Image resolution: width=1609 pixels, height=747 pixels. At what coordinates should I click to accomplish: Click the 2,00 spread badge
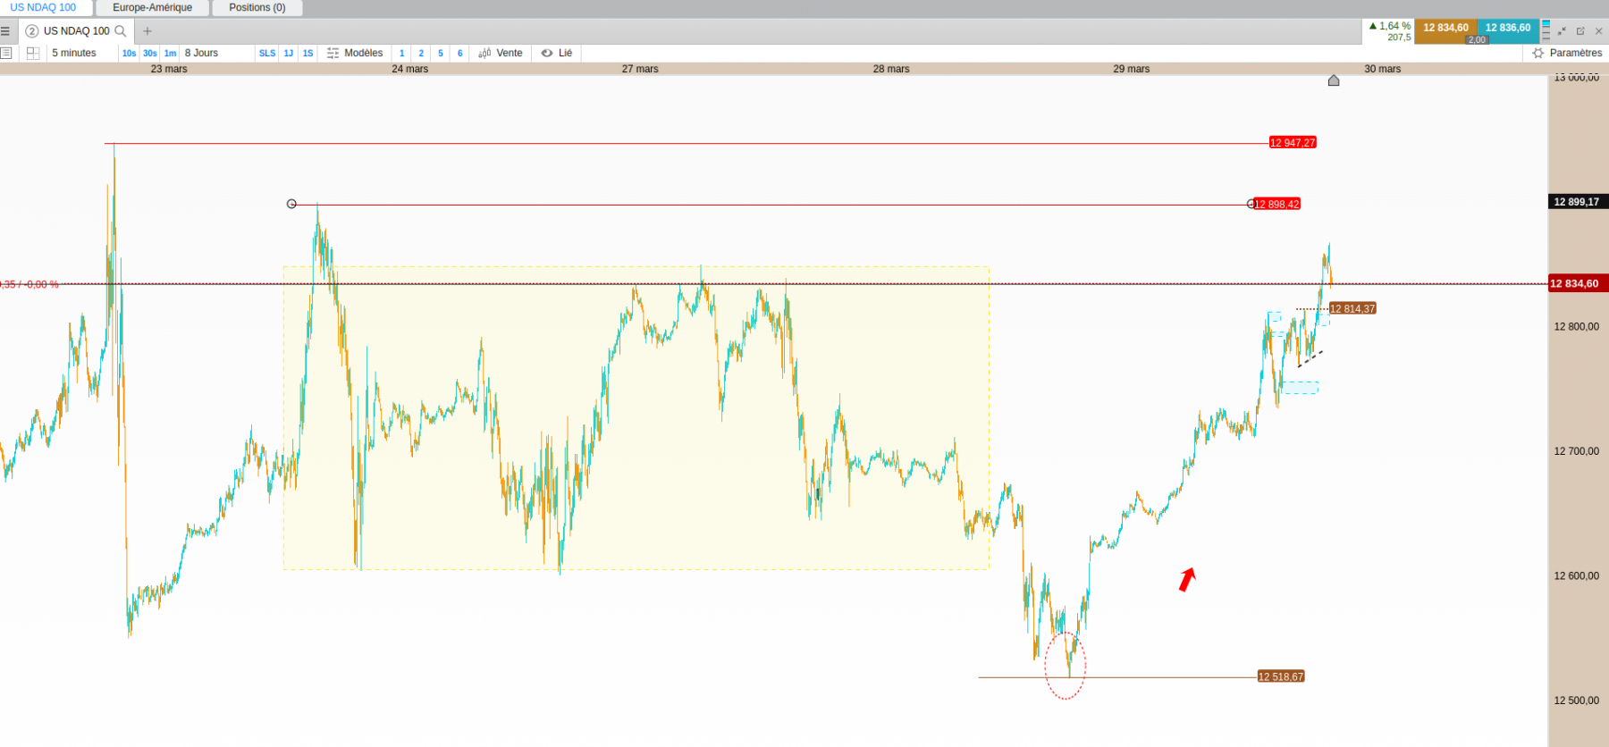(1477, 40)
